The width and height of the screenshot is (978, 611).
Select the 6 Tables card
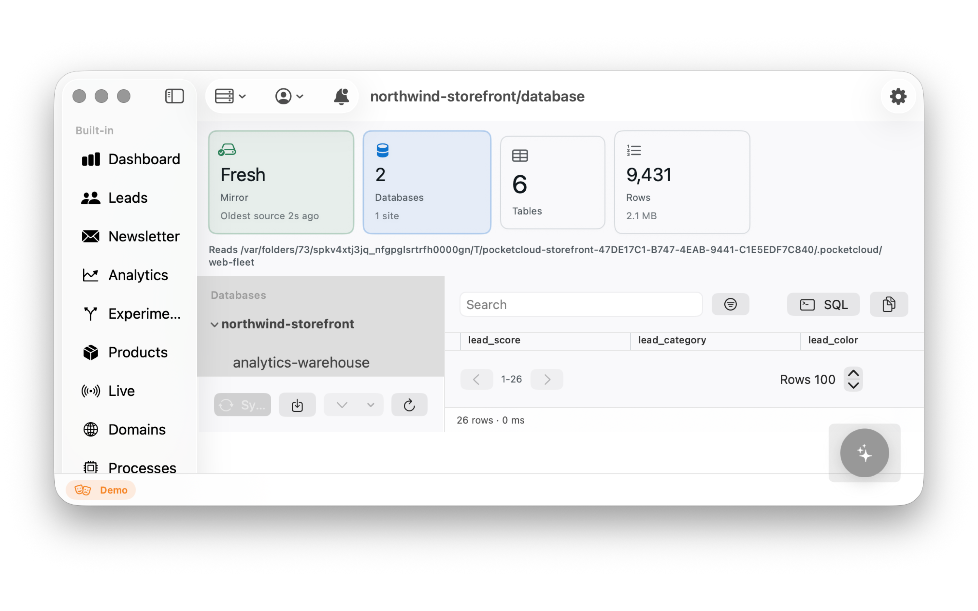[553, 182]
